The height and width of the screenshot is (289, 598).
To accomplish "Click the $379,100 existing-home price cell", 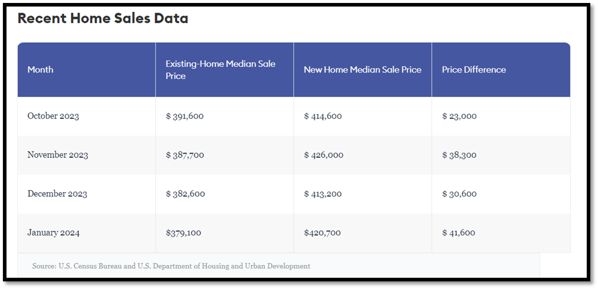I will point(183,233).
